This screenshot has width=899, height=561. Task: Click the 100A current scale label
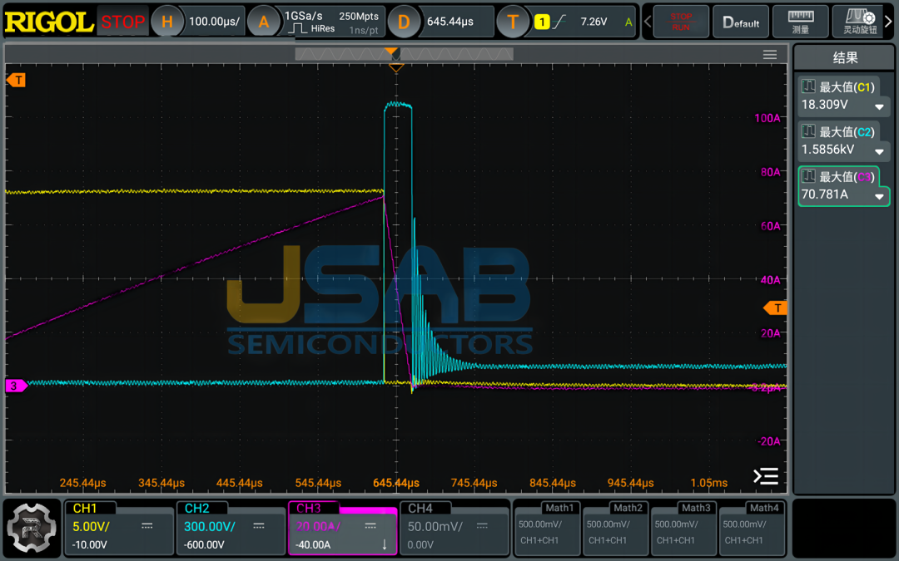point(767,118)
